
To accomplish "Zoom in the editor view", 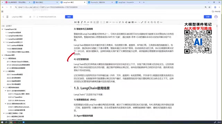I will point(152,22).
